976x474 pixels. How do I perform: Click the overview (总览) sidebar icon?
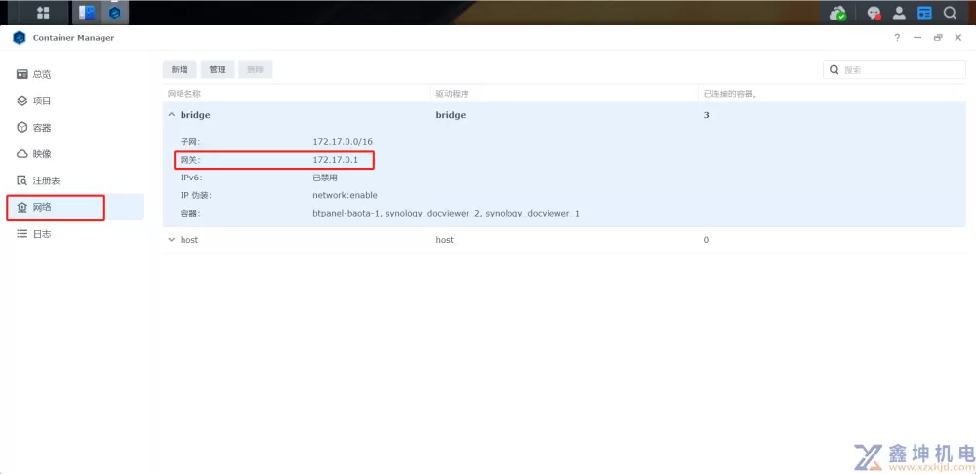(x=22, y=75)
